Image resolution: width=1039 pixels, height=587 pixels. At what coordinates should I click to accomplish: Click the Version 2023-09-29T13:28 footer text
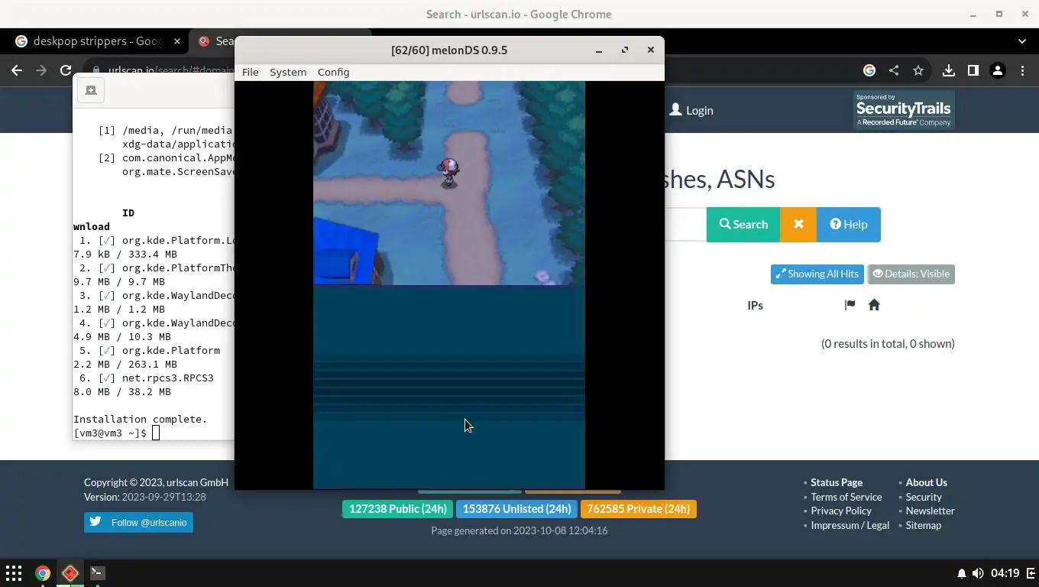tap(145, 497)
